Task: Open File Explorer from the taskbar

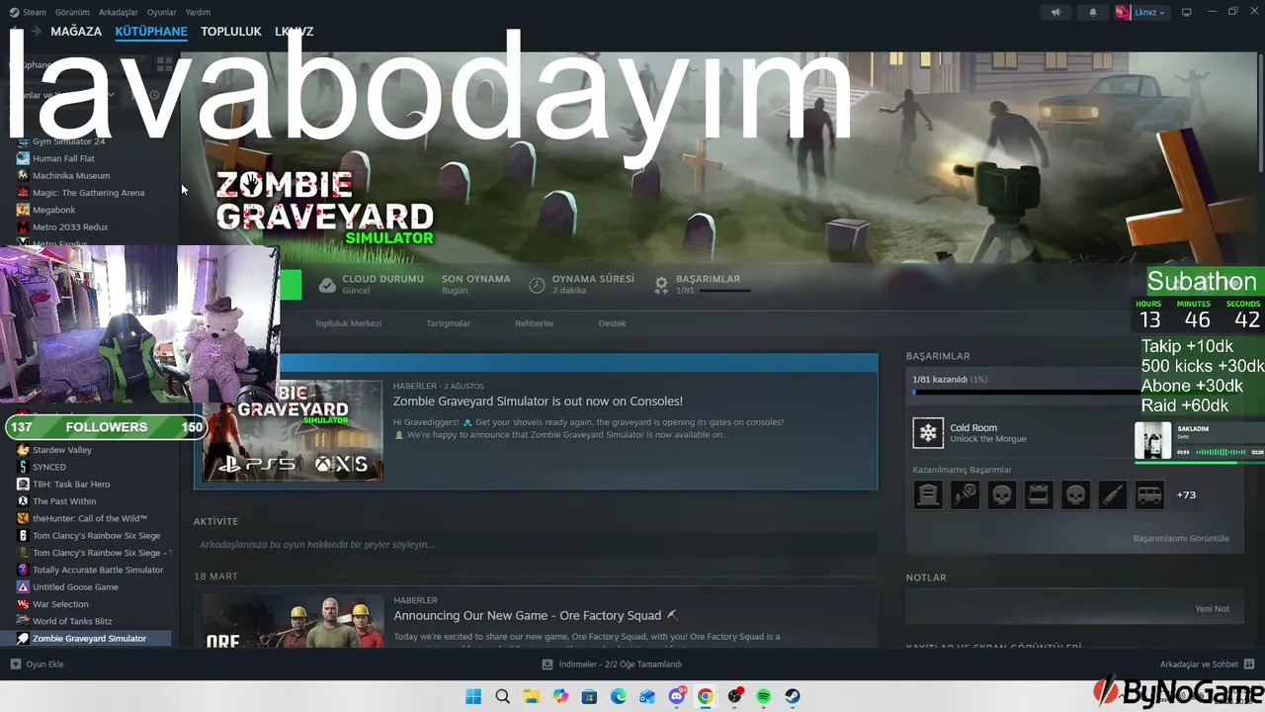Action: (532, 696)
